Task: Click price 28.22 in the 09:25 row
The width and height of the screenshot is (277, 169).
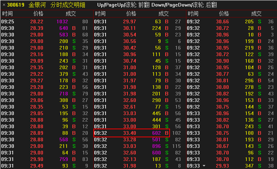Action: coord(37,21)
